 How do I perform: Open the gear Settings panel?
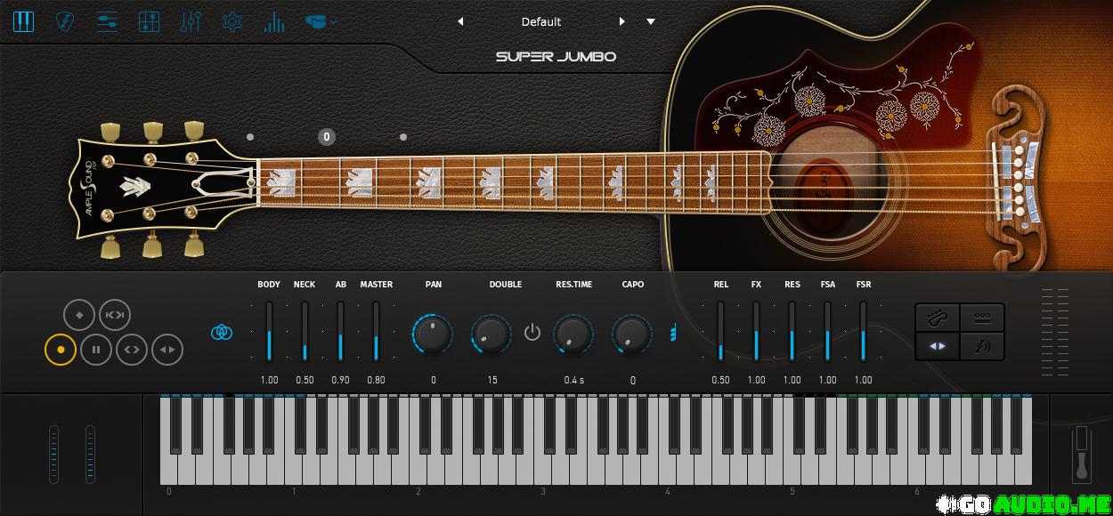pyautogui.click(x=232, y=21)
